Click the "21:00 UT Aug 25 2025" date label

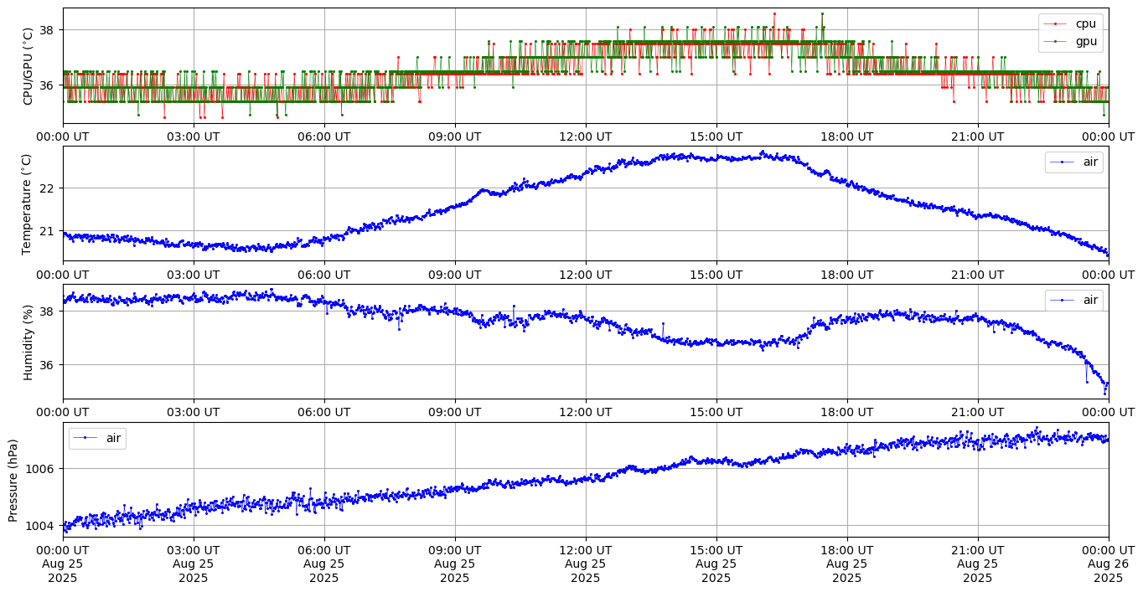point(978,564)
